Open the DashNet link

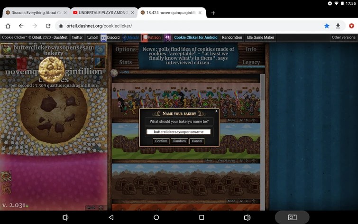coord(61,37)
